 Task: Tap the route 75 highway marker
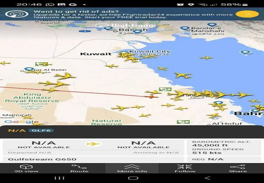coord(183,122)
